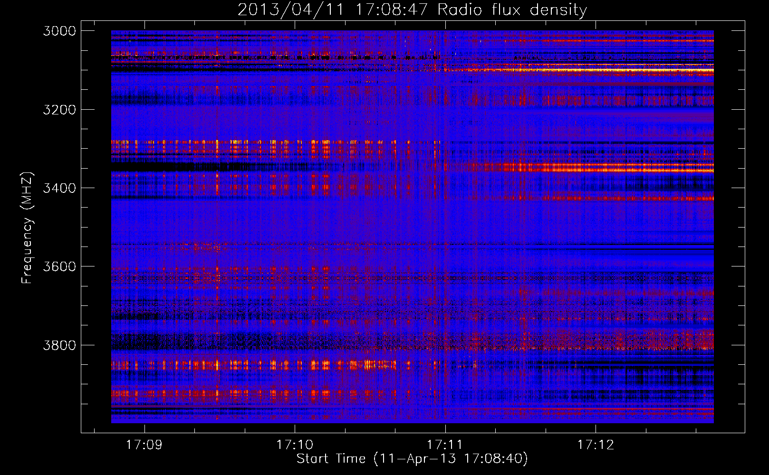
Task: Select the 3000 frequency tick label
Action: (59, 31)
